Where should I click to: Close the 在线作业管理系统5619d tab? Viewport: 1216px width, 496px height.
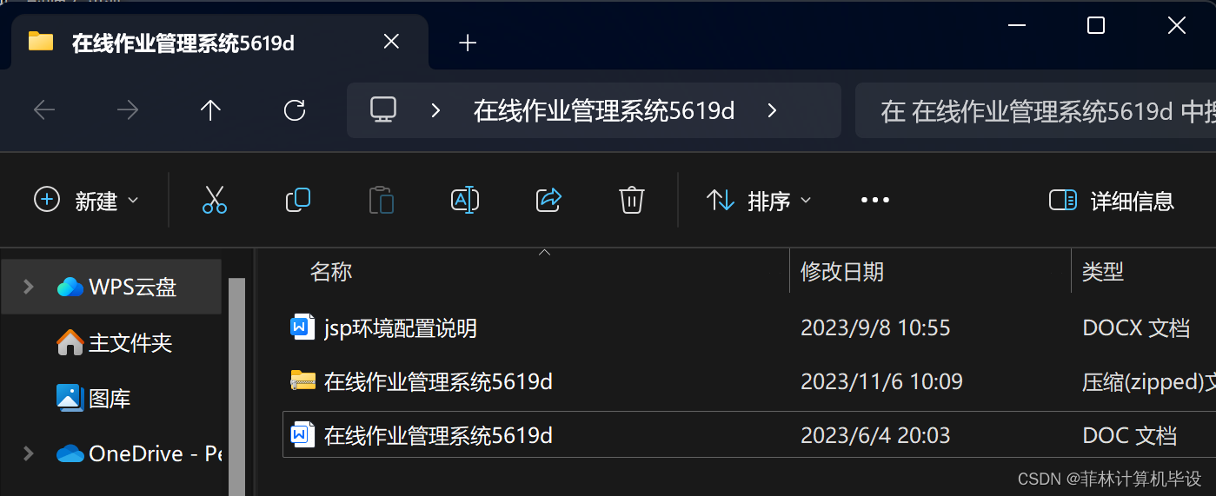391,42
